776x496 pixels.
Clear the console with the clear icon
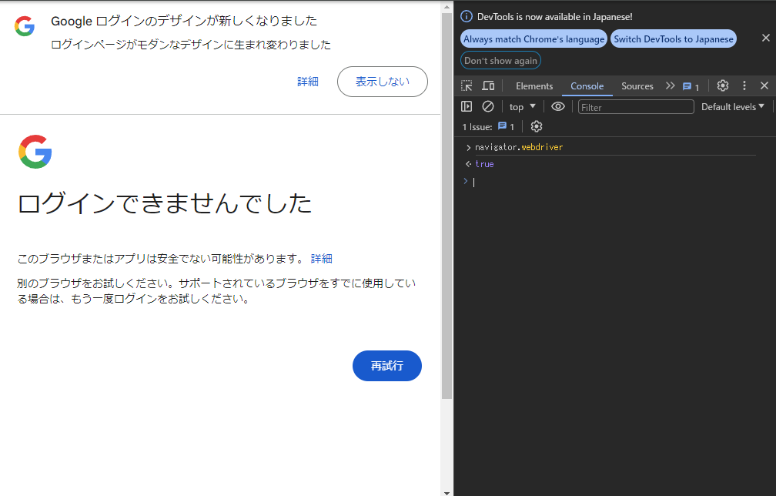pos(488,107)
